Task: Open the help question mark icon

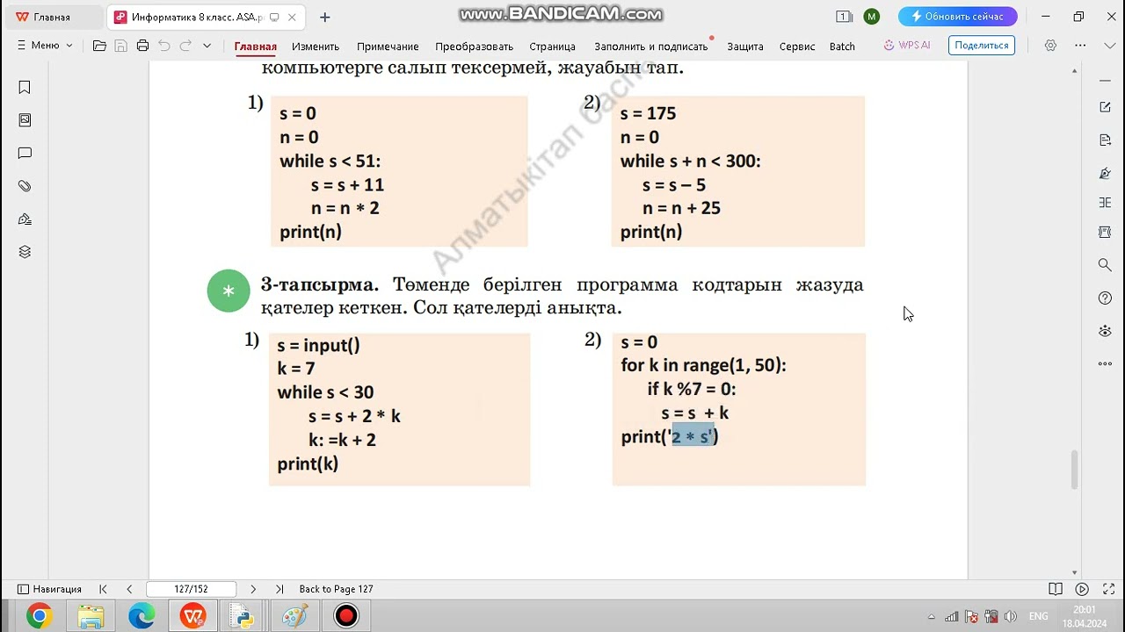Action: [1105, 298]
